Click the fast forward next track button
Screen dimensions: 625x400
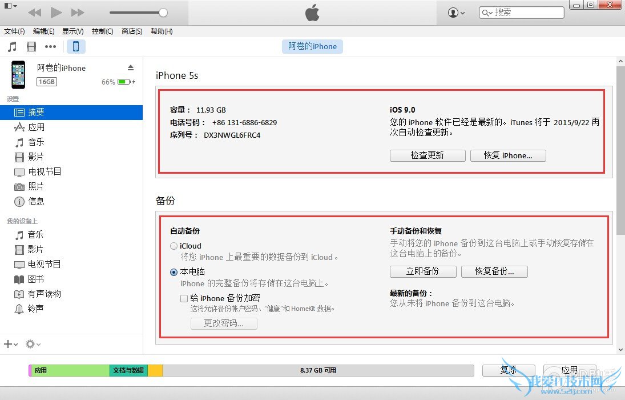pos(78,13)
